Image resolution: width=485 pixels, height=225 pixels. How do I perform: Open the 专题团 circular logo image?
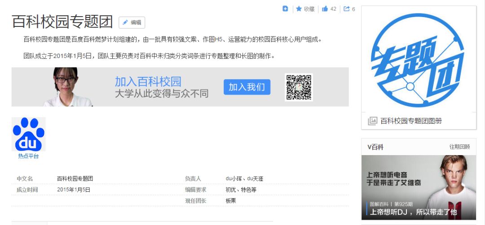[419, 60]
